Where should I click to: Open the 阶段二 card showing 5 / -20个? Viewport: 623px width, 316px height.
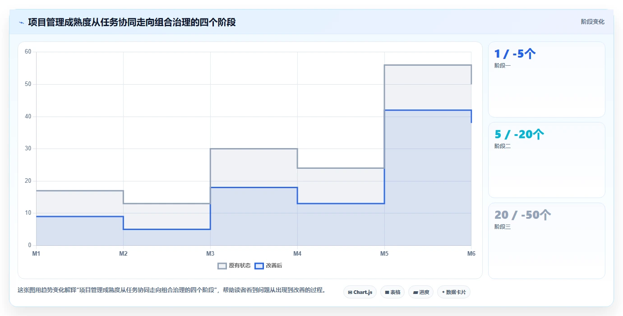[547, 160]
